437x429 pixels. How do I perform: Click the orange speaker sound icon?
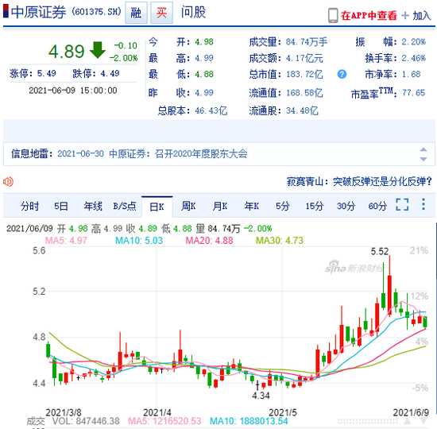coord(8,182)
